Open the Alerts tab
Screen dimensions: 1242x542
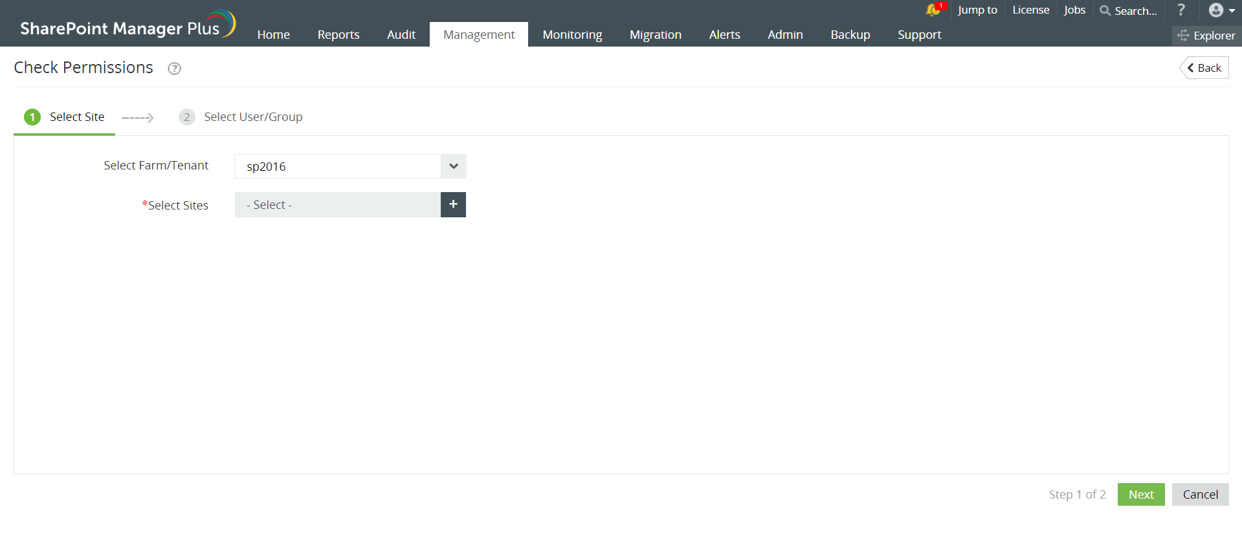724,35
